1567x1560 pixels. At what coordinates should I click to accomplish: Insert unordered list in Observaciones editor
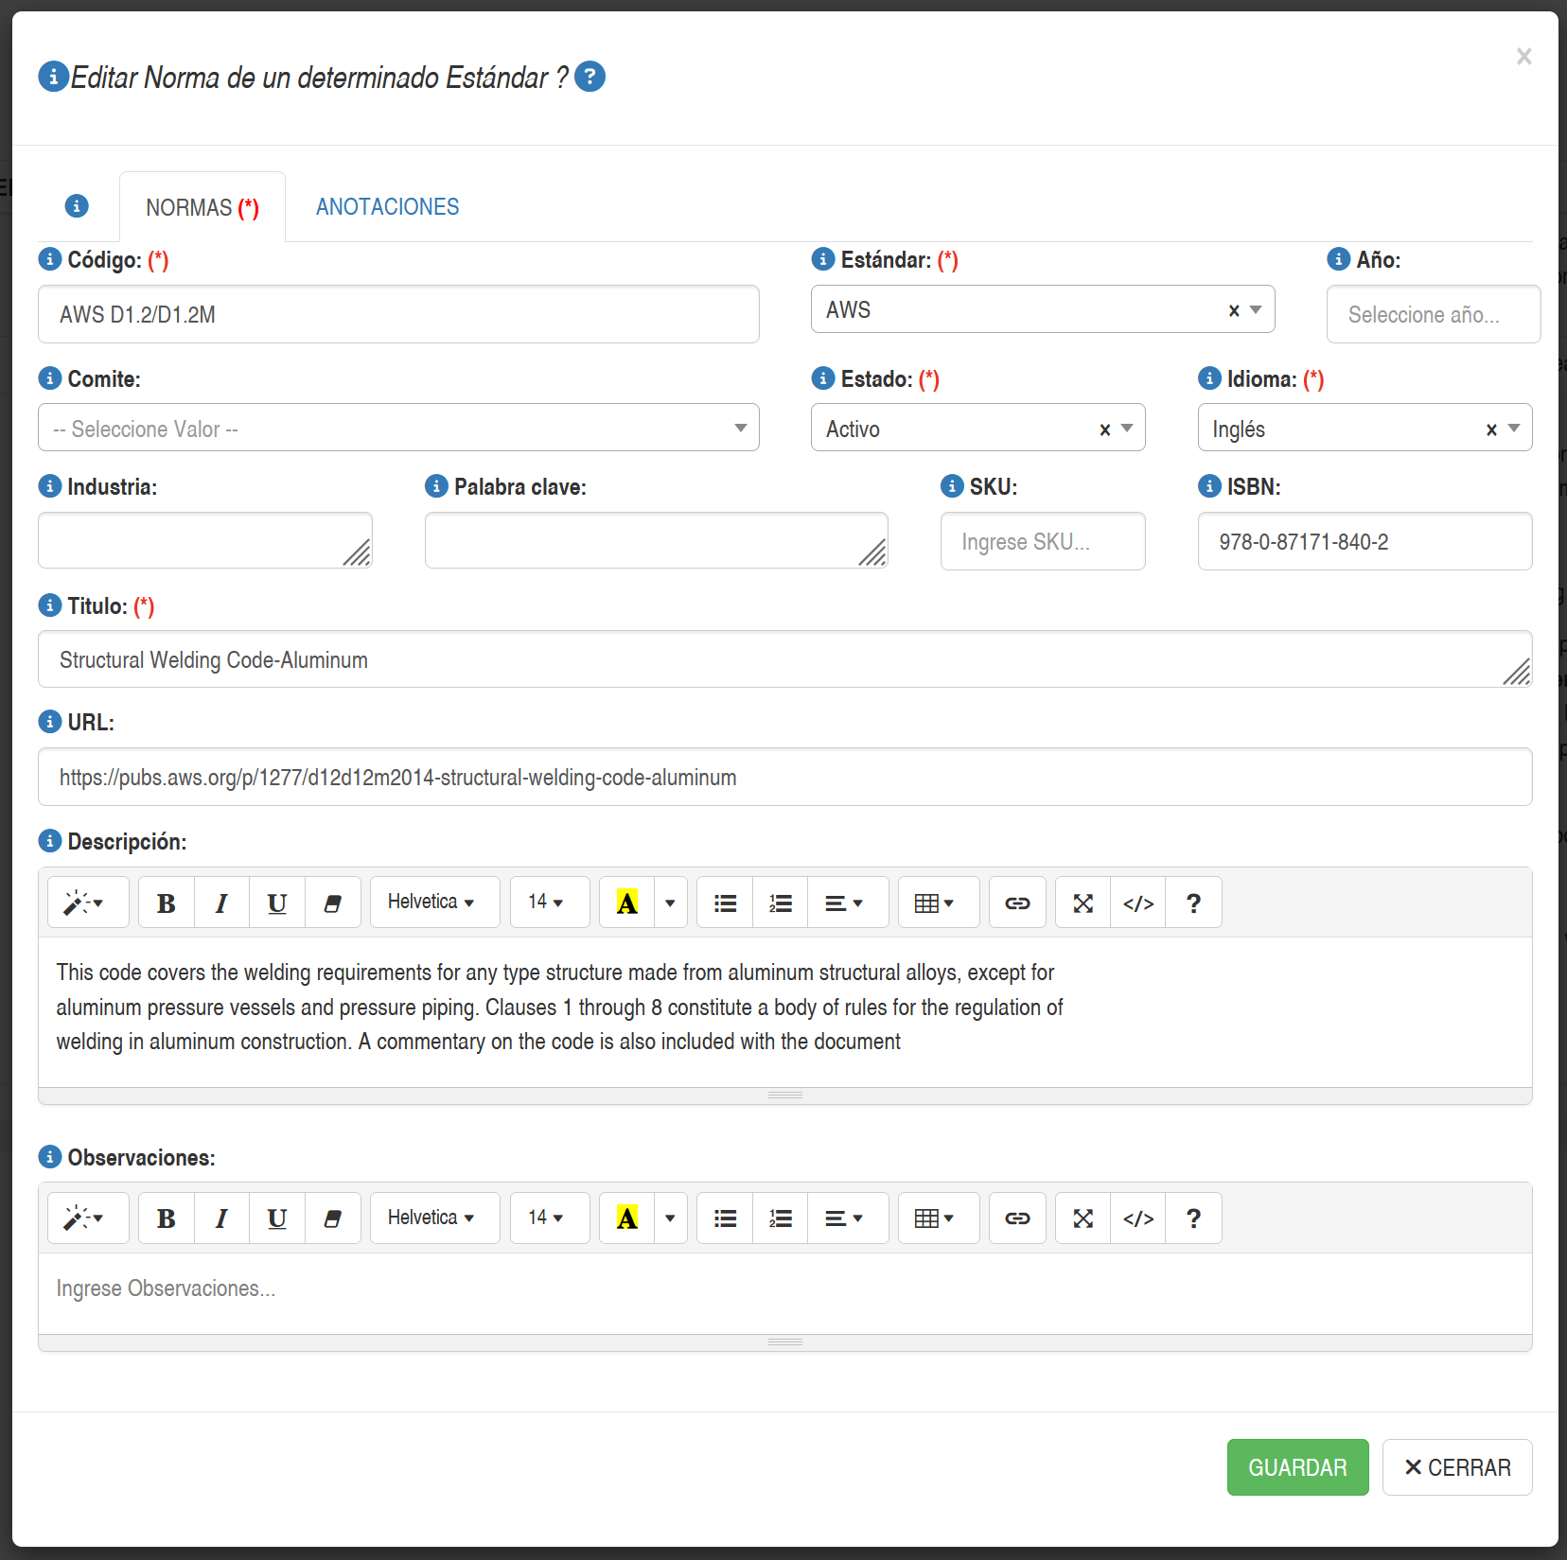pos(725,1218)
